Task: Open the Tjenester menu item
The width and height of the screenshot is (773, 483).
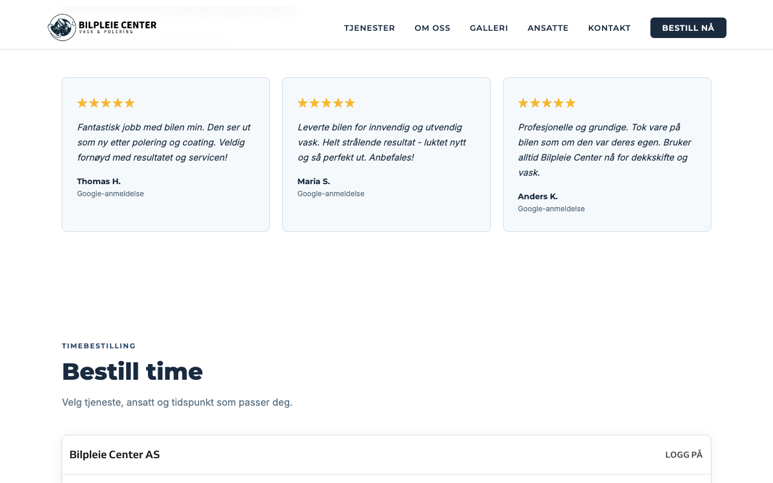Action: (x=369, y=28)
